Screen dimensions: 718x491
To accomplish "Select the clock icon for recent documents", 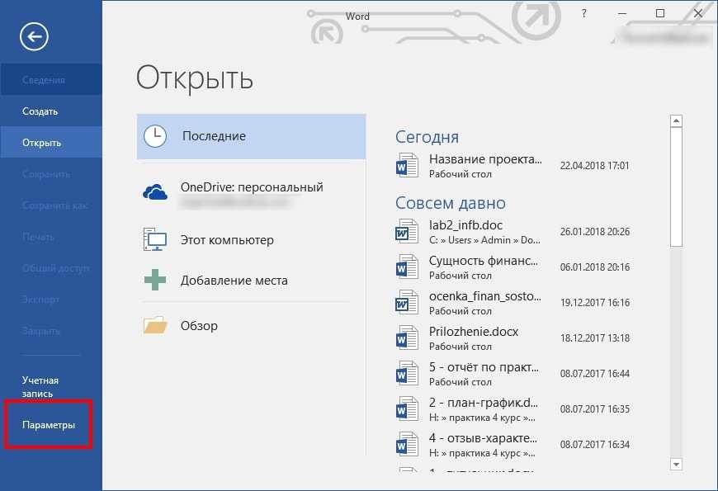I will click(155, 136).
